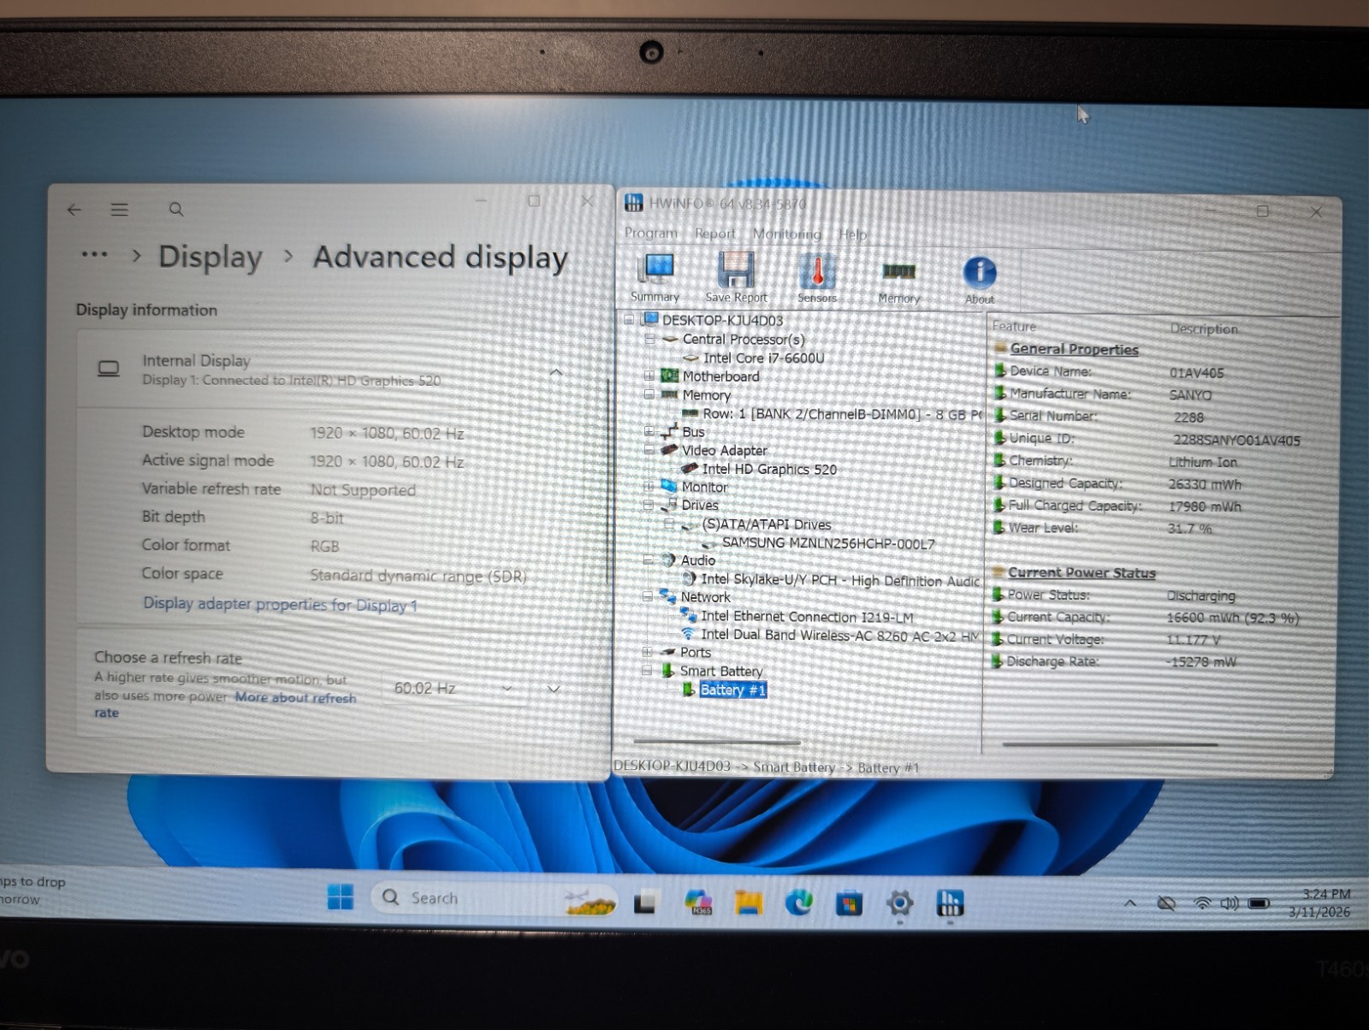This screenshot has width=1369, height=1030.
Task: Click the Feature column header
Action: coord(1014,326)
